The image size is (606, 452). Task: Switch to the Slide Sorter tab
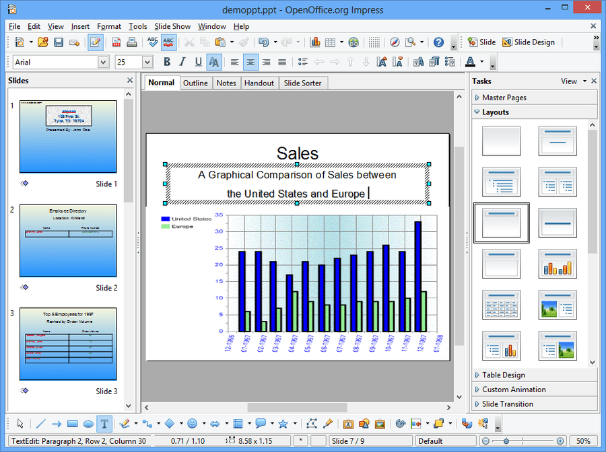point(302,83)
